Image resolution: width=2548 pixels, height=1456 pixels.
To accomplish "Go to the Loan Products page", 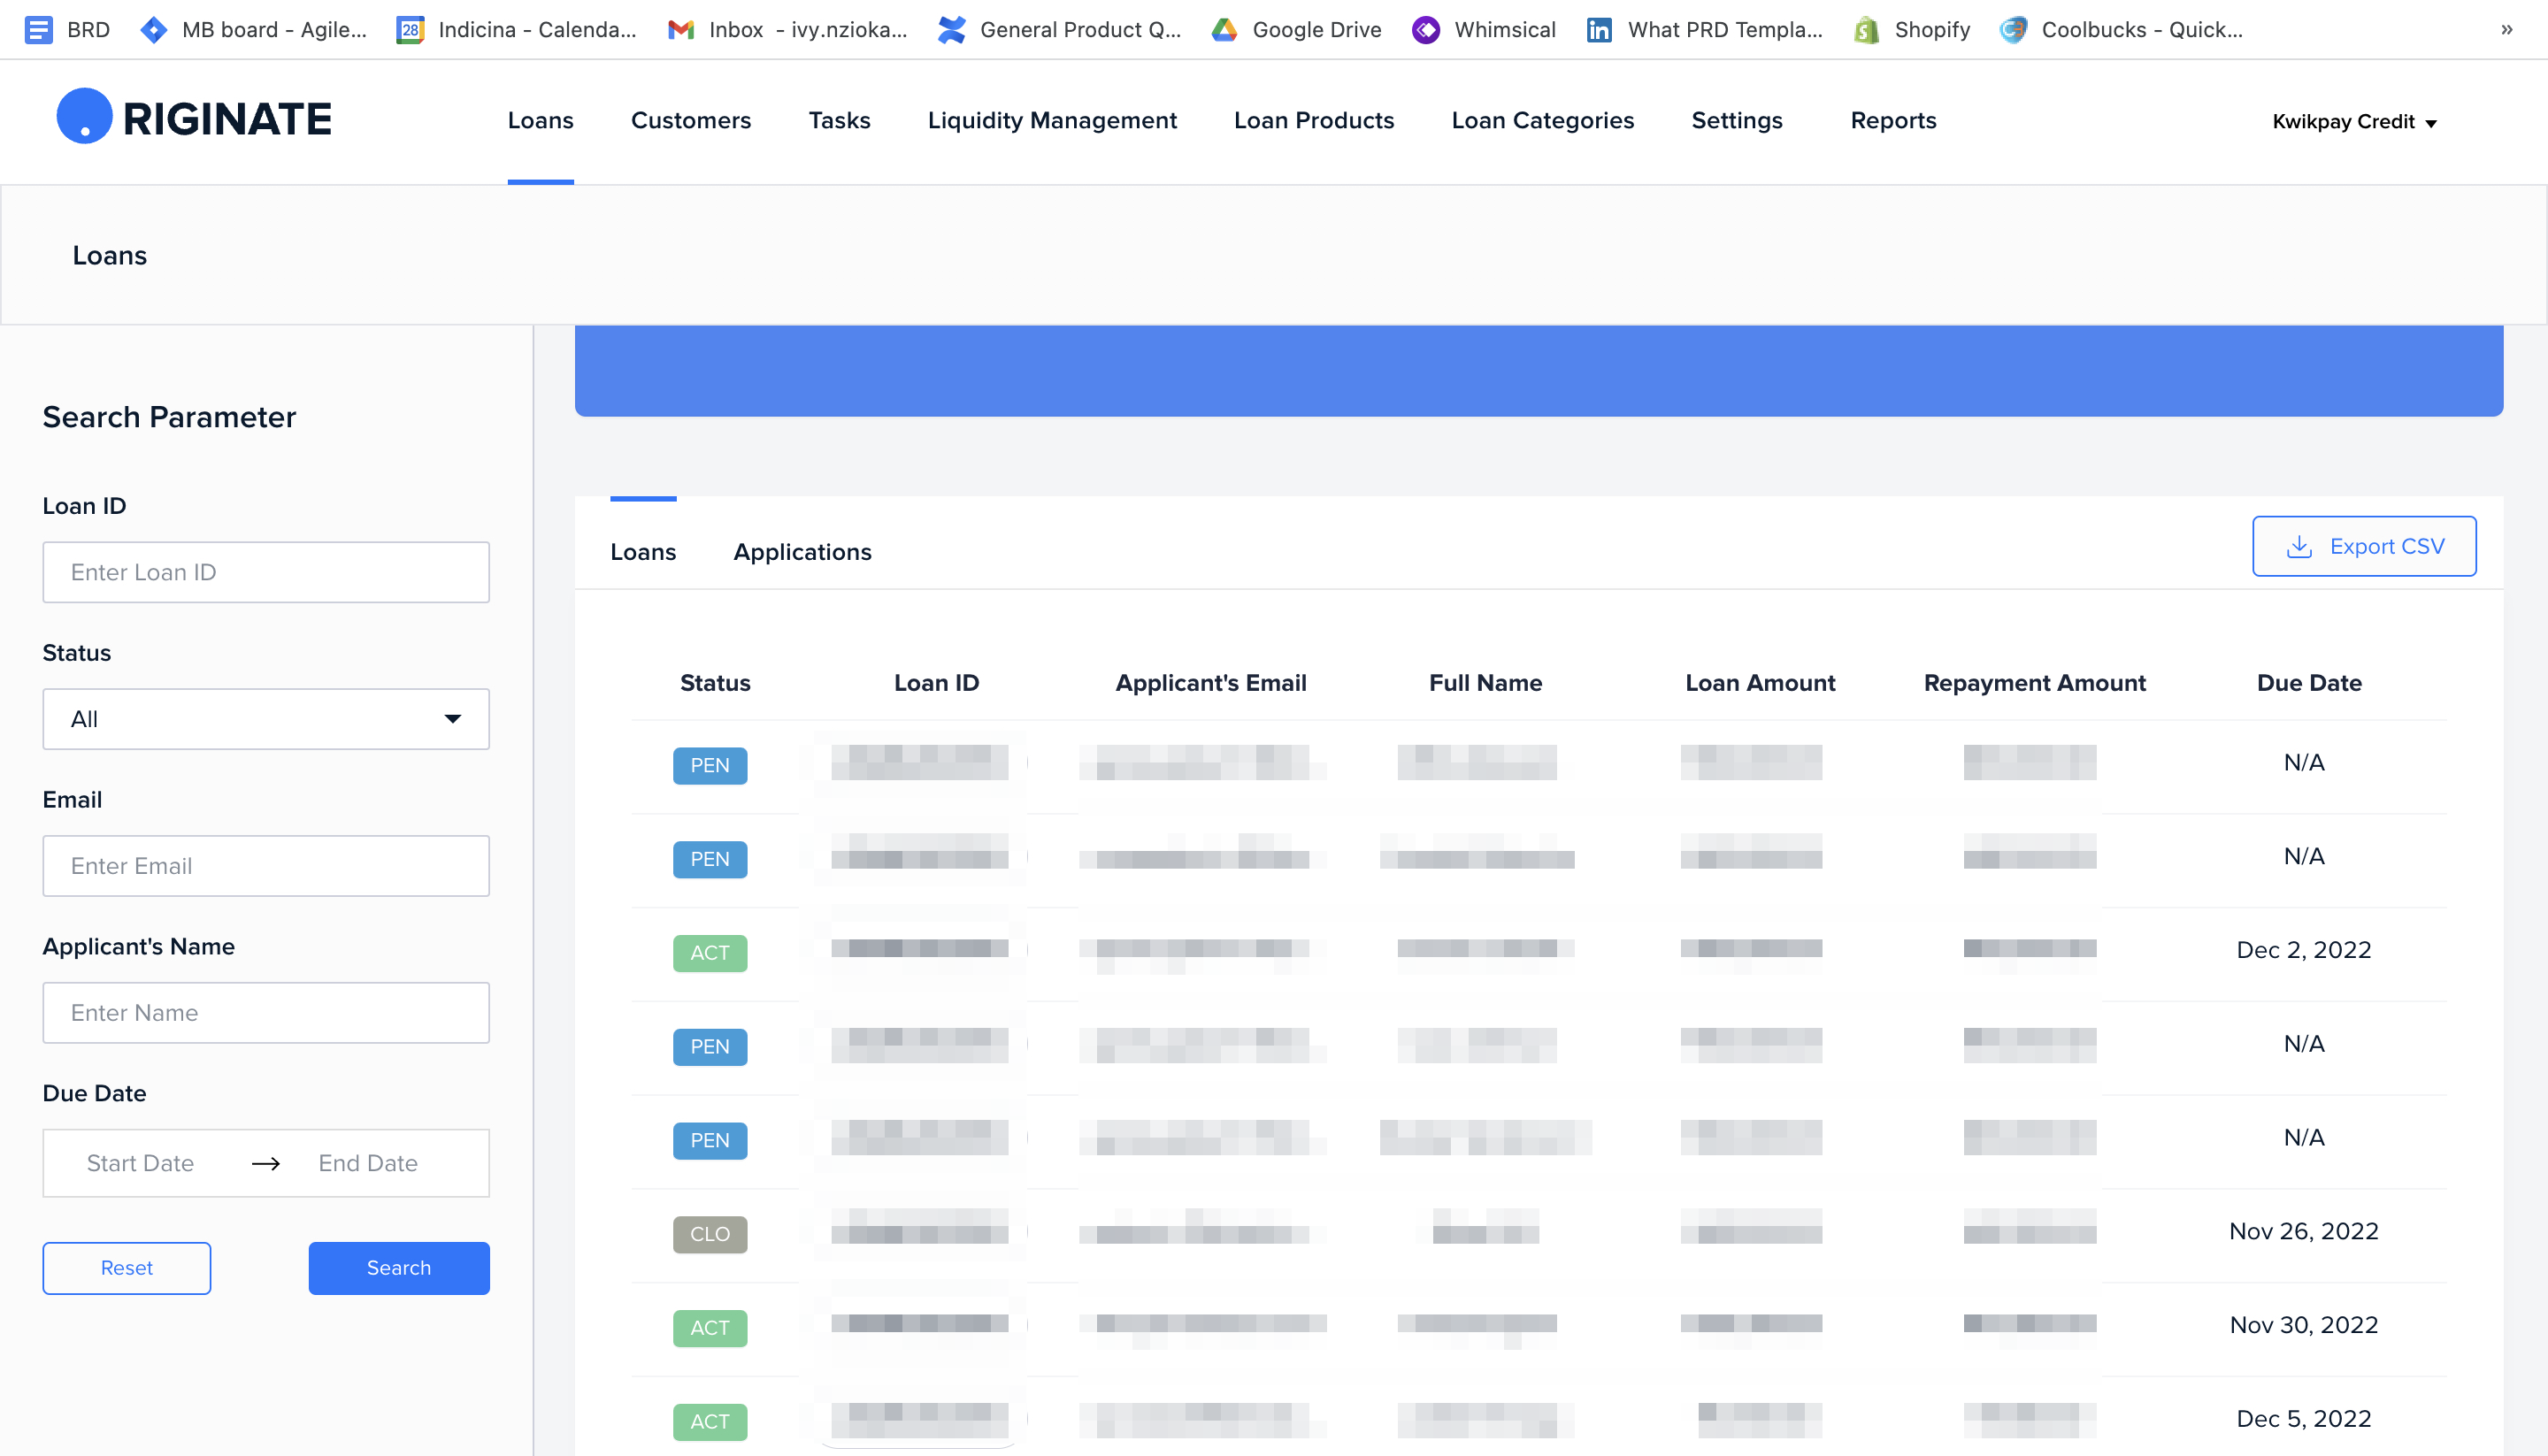I will point(1313,120).
